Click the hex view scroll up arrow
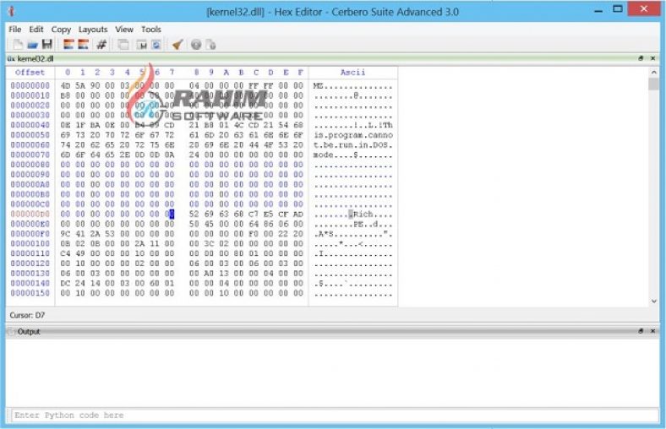Viewport: 666px width, 429px height. [654, 73]
